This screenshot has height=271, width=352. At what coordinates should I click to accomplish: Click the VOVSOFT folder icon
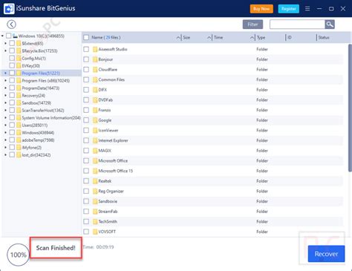point(95,232)
